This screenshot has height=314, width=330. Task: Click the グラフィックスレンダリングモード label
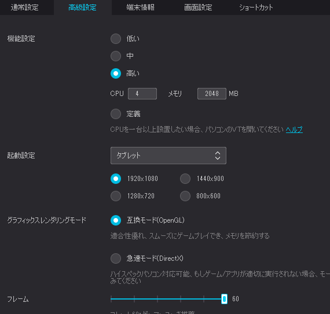tap(47, 220)
